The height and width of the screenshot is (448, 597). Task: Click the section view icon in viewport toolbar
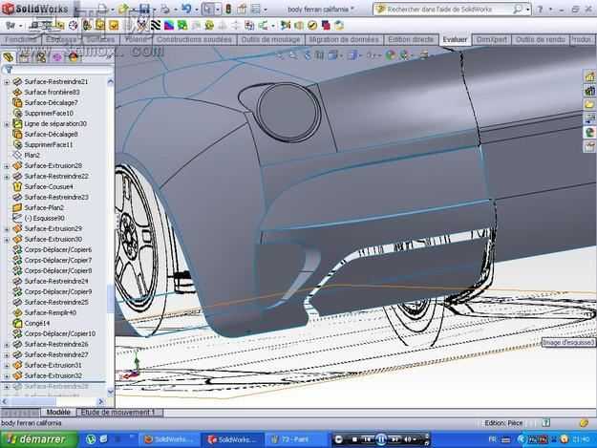[x=320, y=55]
